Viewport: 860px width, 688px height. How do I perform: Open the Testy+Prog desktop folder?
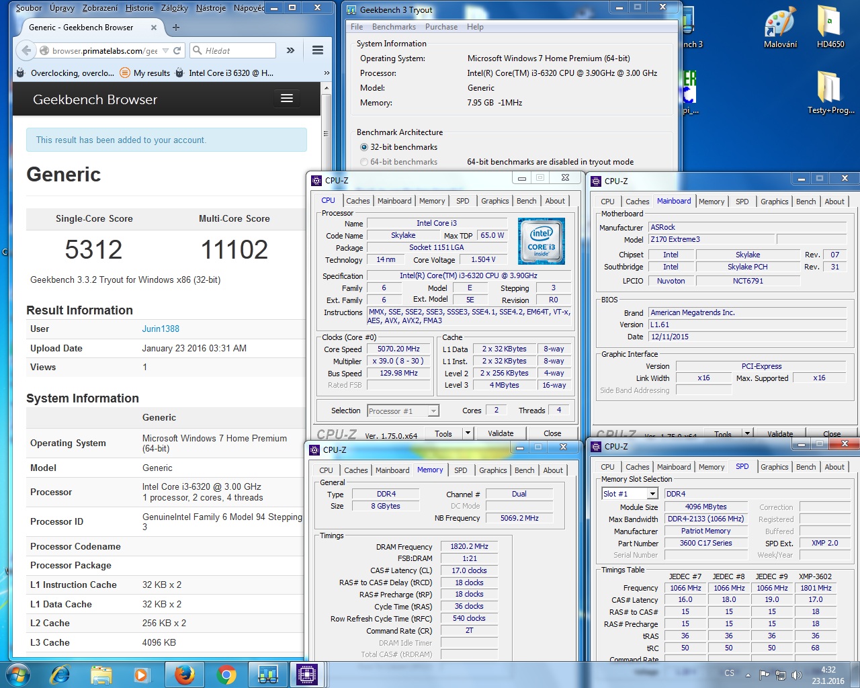(830, 93)
